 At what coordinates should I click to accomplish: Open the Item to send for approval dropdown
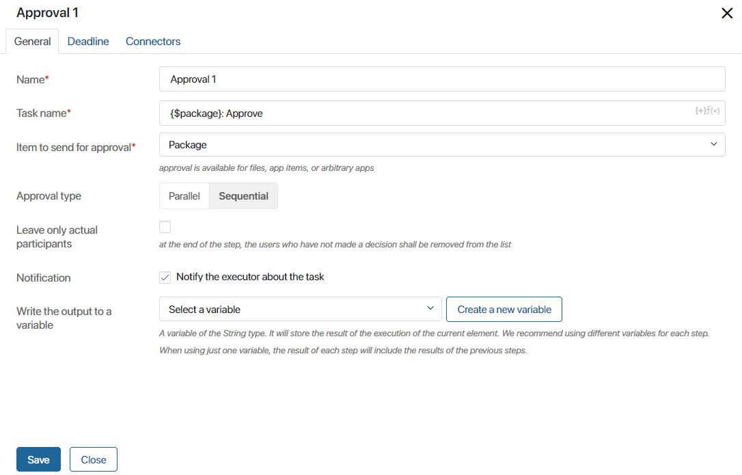[442, 144]
